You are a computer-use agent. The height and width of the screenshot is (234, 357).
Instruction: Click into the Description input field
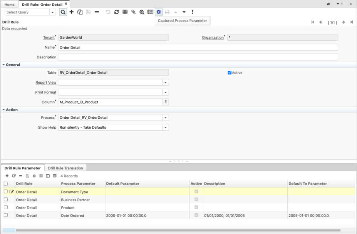198,57
